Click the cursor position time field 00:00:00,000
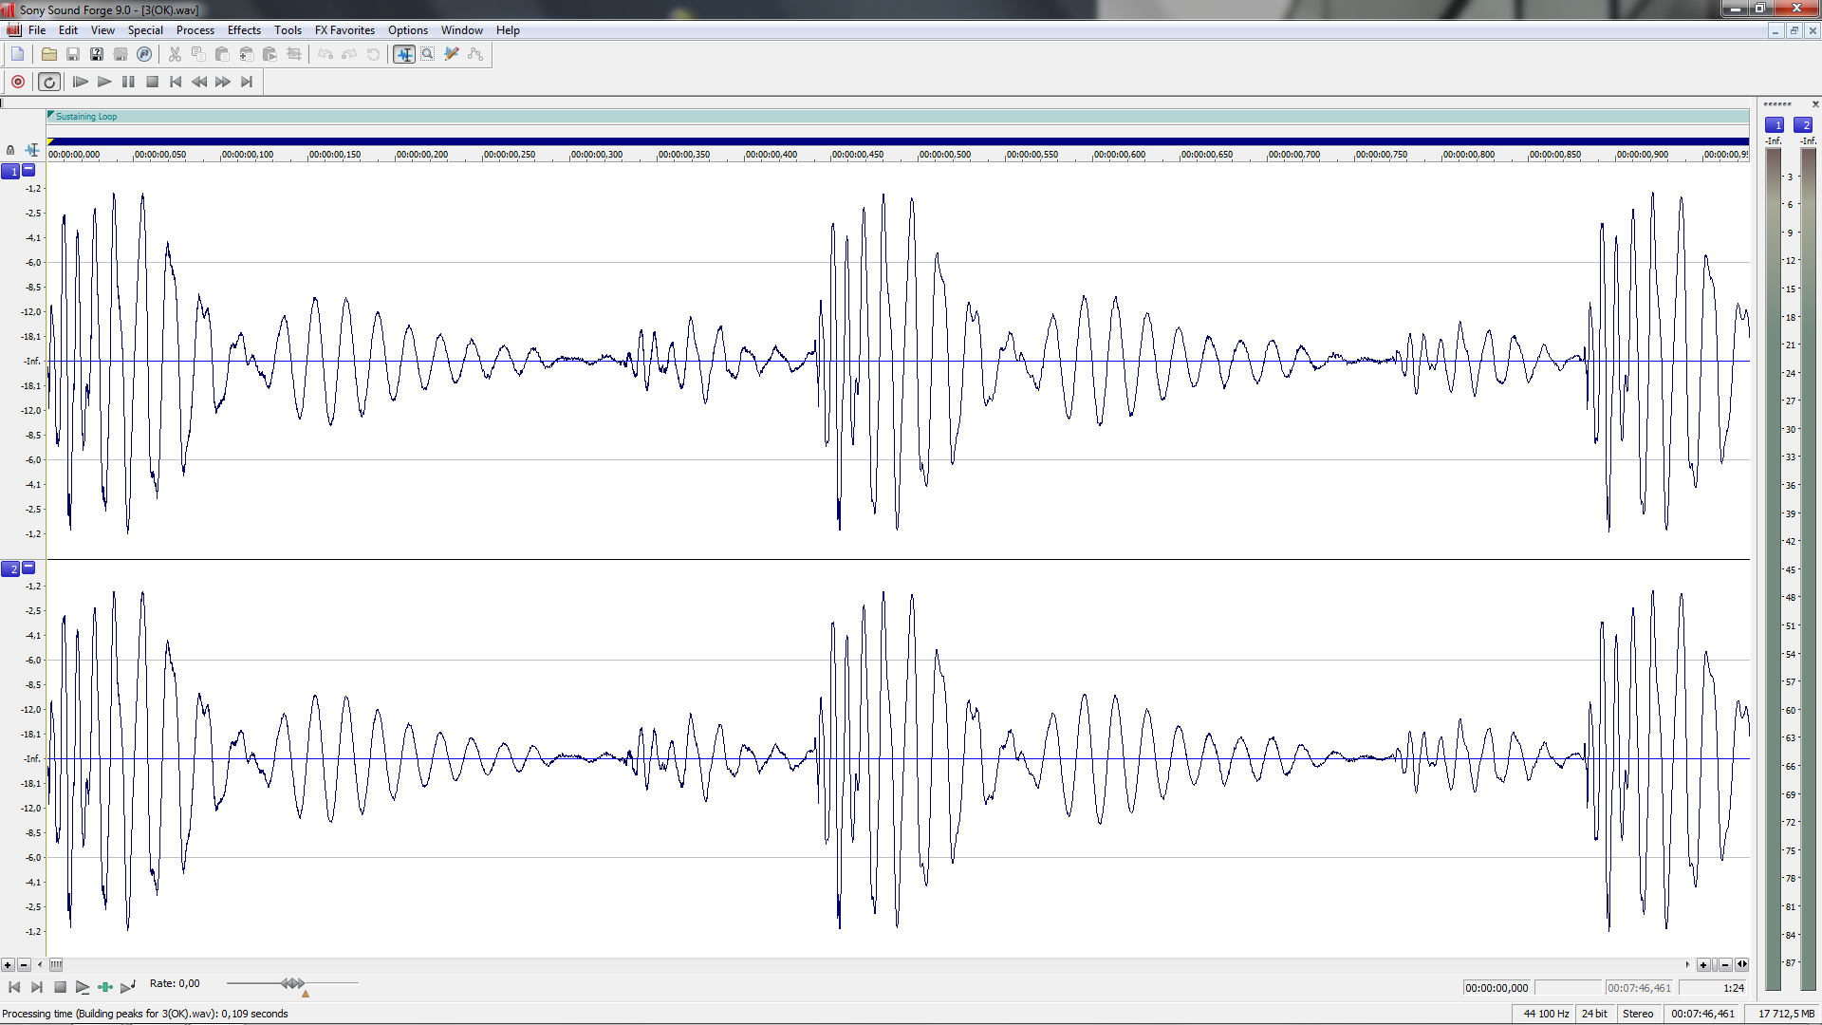This screenshot has height=1025, width=1822. pos(1497,988)
